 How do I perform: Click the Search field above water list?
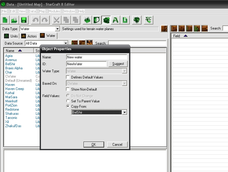(137, 43)
